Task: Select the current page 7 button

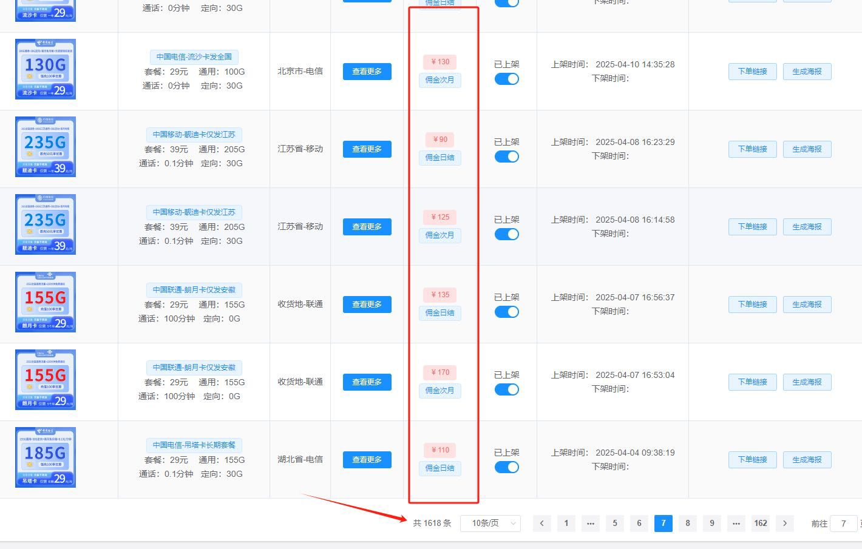Action: coord(663,523)
